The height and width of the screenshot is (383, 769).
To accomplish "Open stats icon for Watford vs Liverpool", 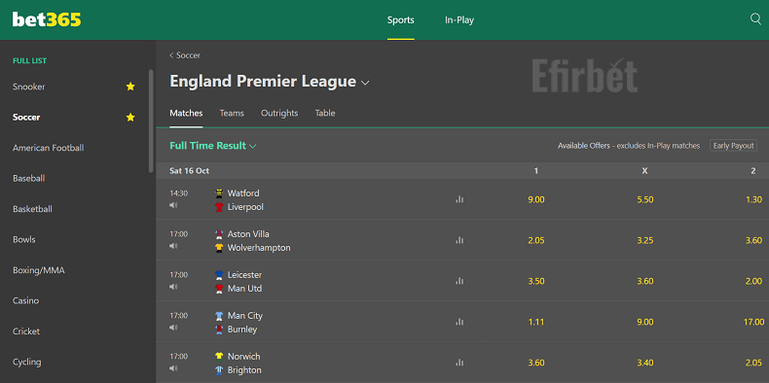I will 459,199.
